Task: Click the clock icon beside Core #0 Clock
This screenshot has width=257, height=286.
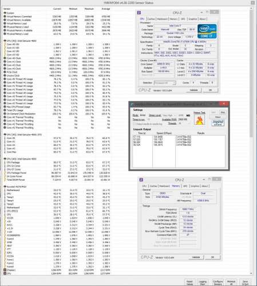Action: tap(5, 58)
